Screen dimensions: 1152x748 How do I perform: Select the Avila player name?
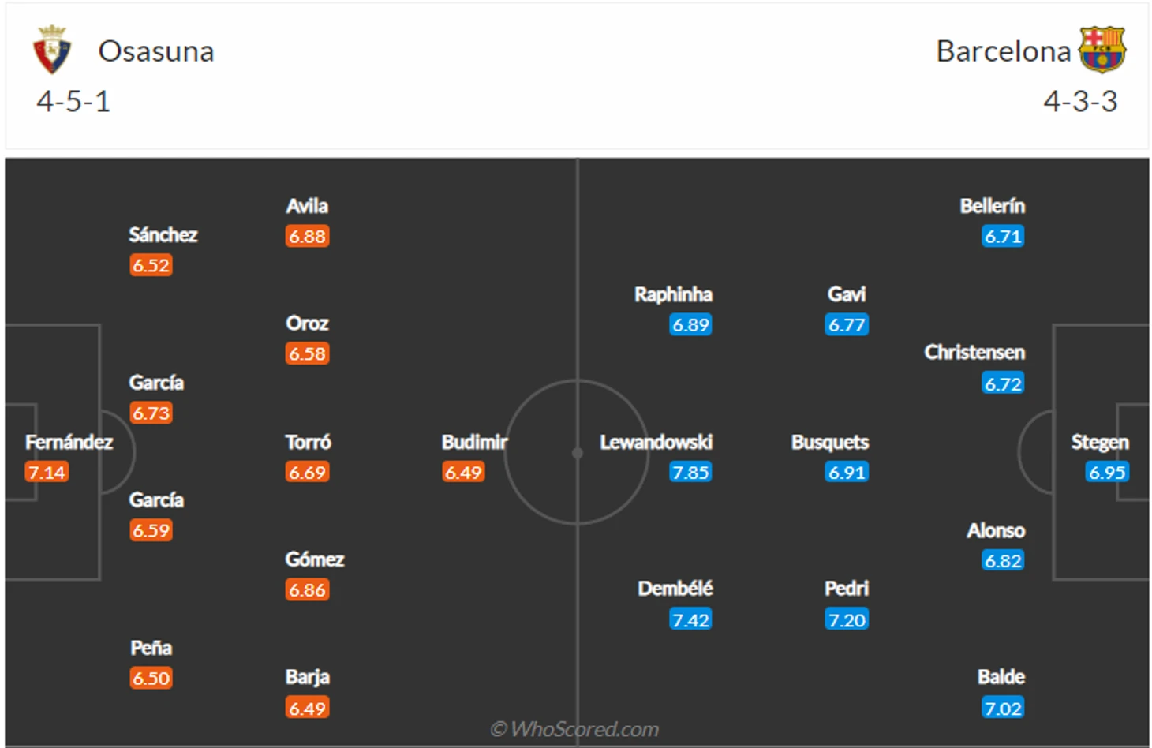307,206
